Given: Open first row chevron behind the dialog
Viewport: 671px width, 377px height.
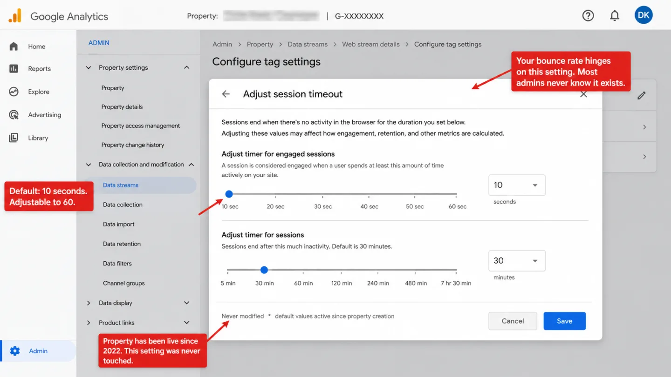Looking at the screenshot, I should click(x=644, y=127).
